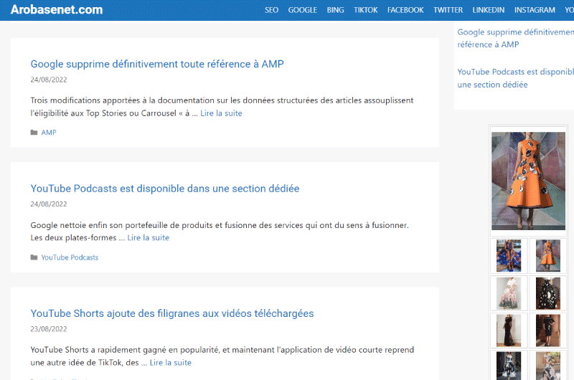Open the LINKEDIN menu item
Screen dimensions: 574x380
pos(489,10)
